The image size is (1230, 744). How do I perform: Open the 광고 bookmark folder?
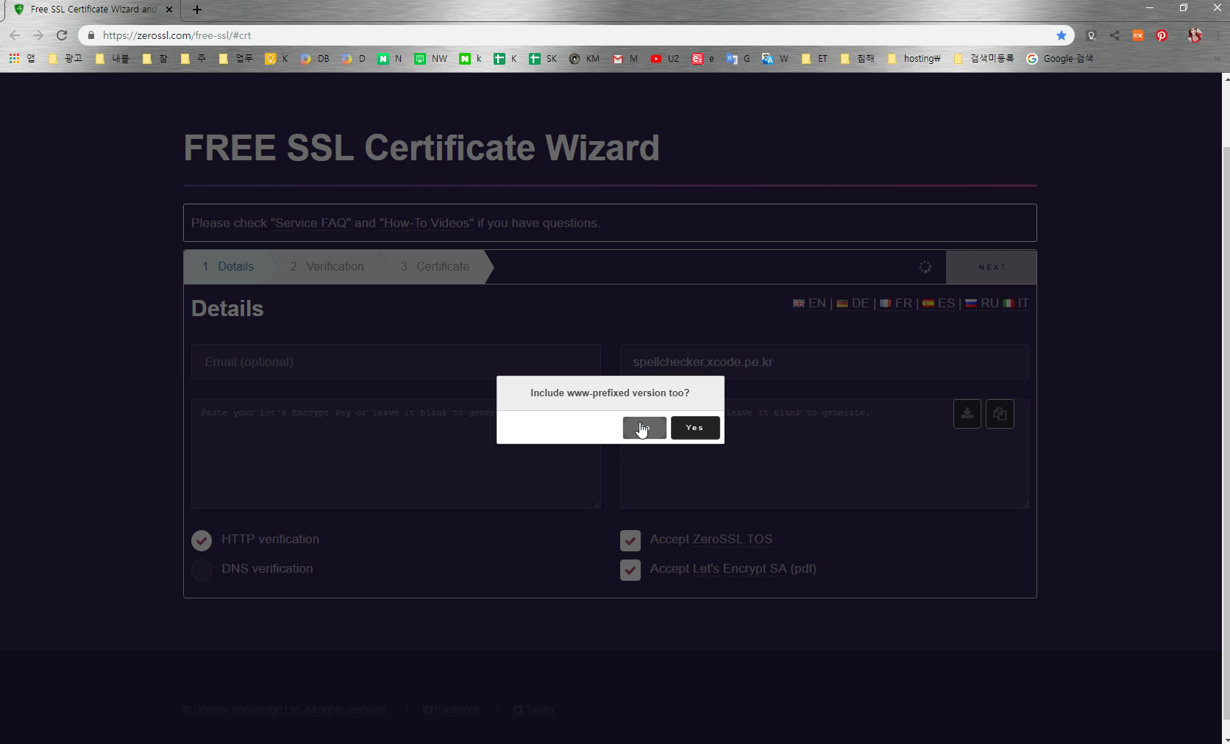tap(65, 58)
